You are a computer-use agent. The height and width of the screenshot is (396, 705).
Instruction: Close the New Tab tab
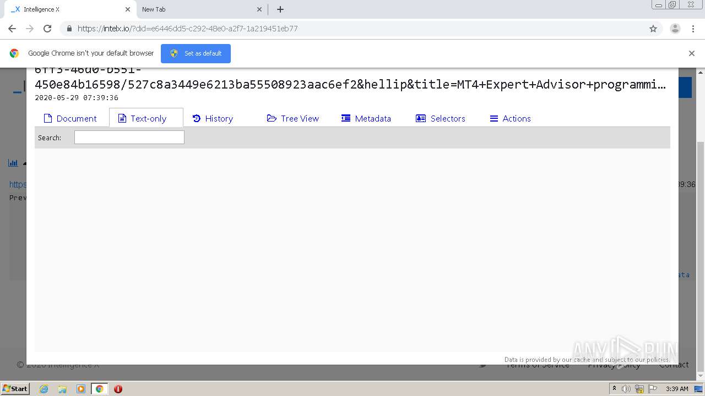259,9
